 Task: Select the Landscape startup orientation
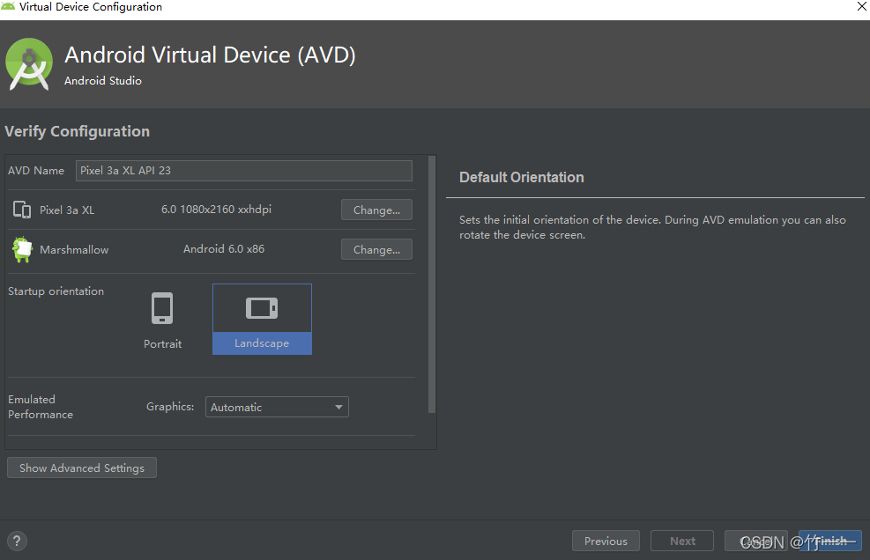tap(262, 320)
